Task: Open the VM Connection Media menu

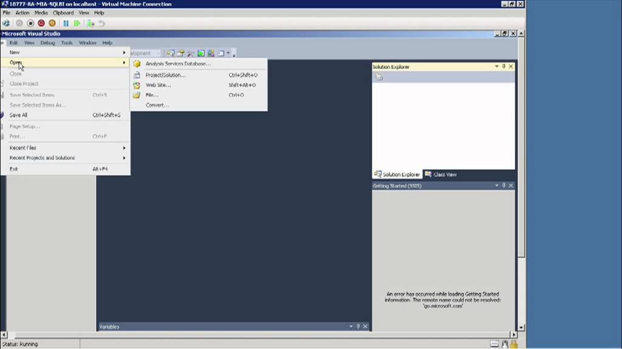Action: (41, 13)
